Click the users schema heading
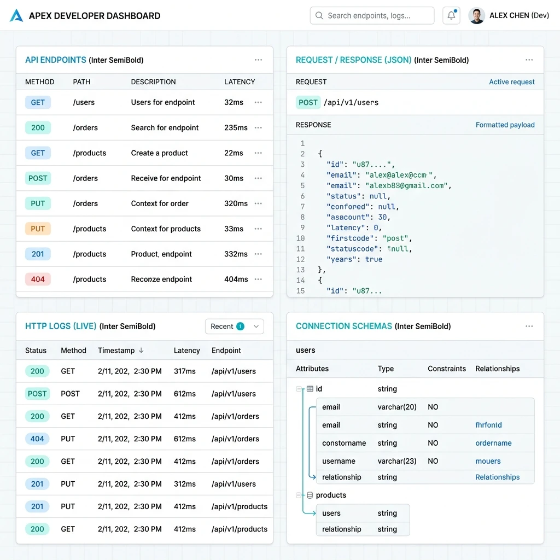The width and height of the screenshot is (560, 560). [305, 351]
